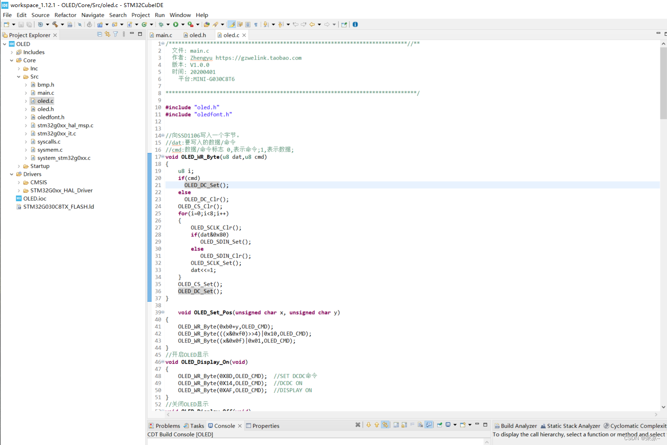Screen dimensions: 667x445
Task: Click the Previous Annotation arrow icon
Action: [280, 24]
